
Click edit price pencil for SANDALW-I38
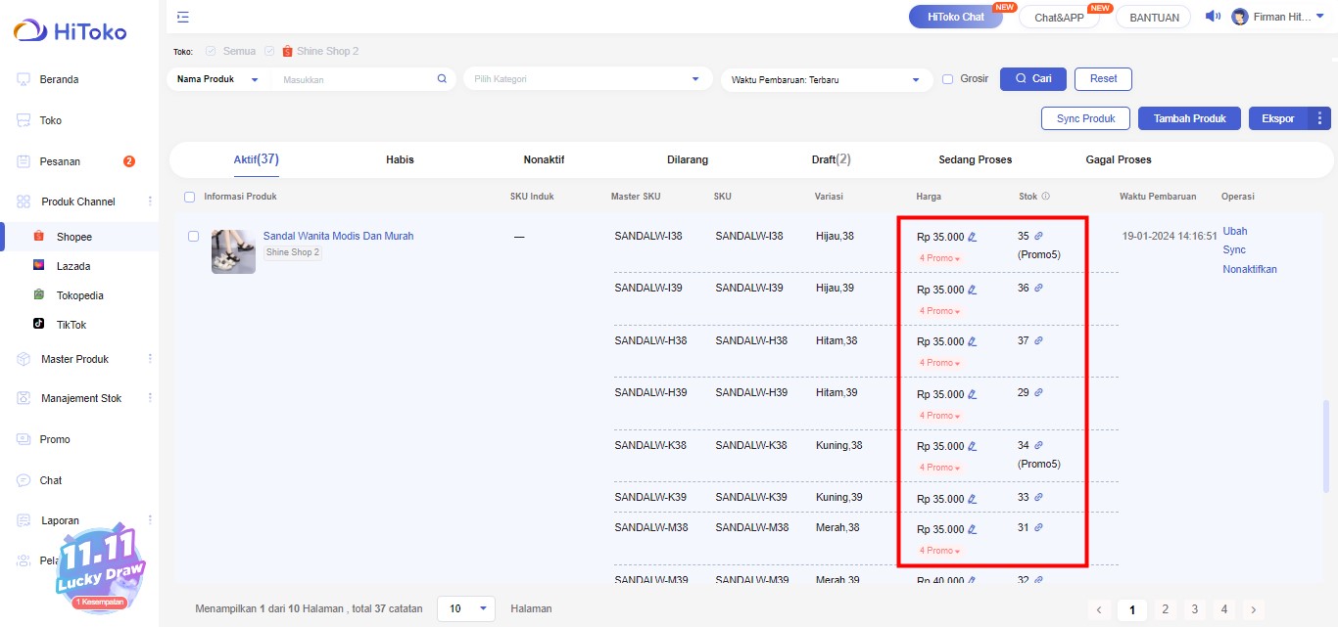pos(973,237)
